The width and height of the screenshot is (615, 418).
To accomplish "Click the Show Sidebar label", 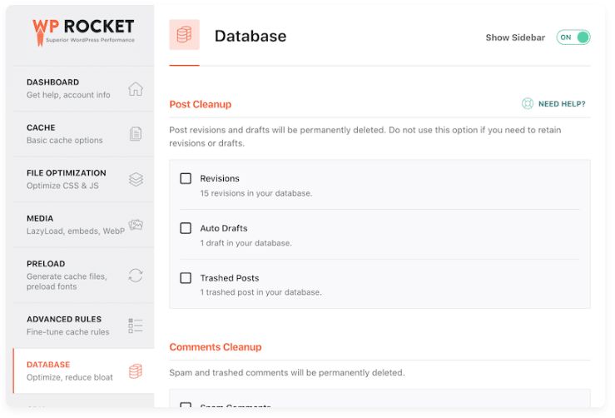I will tap(515, 37).
